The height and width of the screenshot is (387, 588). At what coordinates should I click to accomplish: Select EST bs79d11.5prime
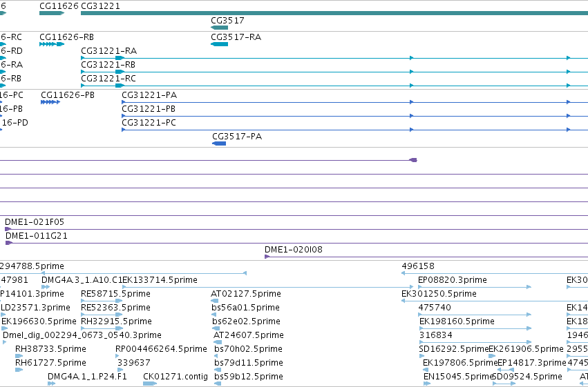click(248, 363)
